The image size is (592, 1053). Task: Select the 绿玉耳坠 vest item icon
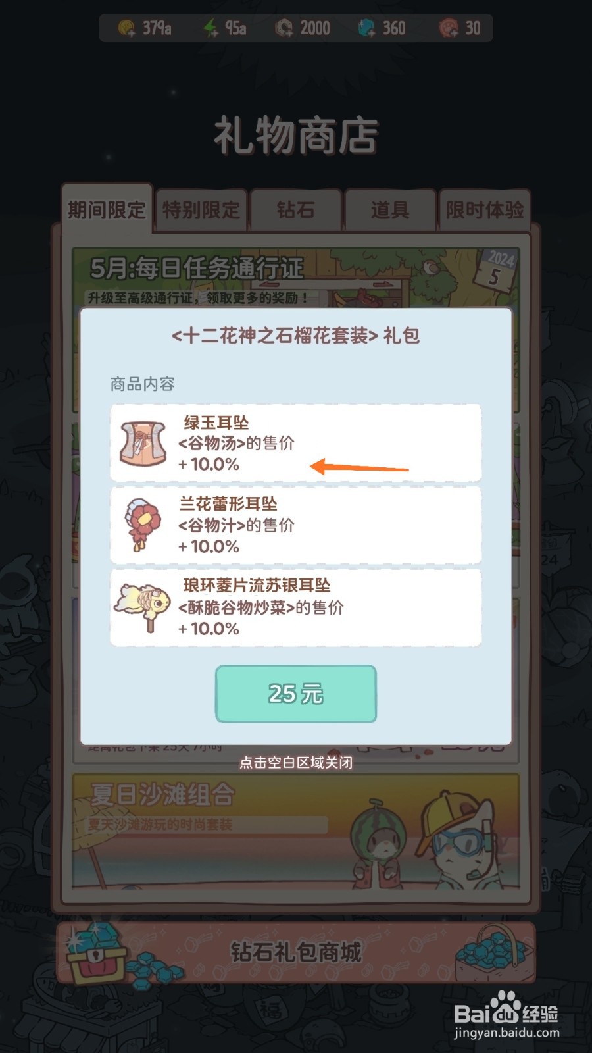(x=143, y=444)
